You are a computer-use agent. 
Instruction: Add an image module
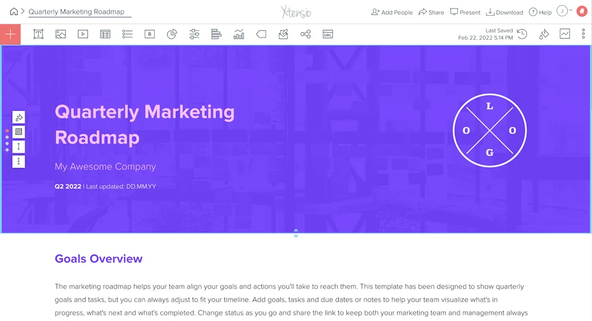(x=61, y=35)
